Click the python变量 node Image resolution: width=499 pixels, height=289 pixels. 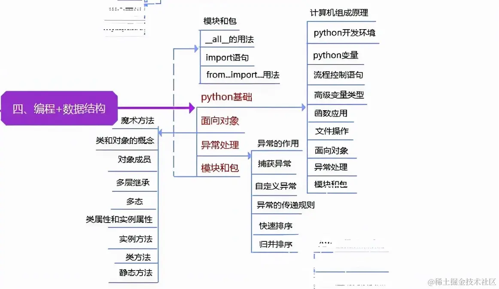tap(335, 55)
